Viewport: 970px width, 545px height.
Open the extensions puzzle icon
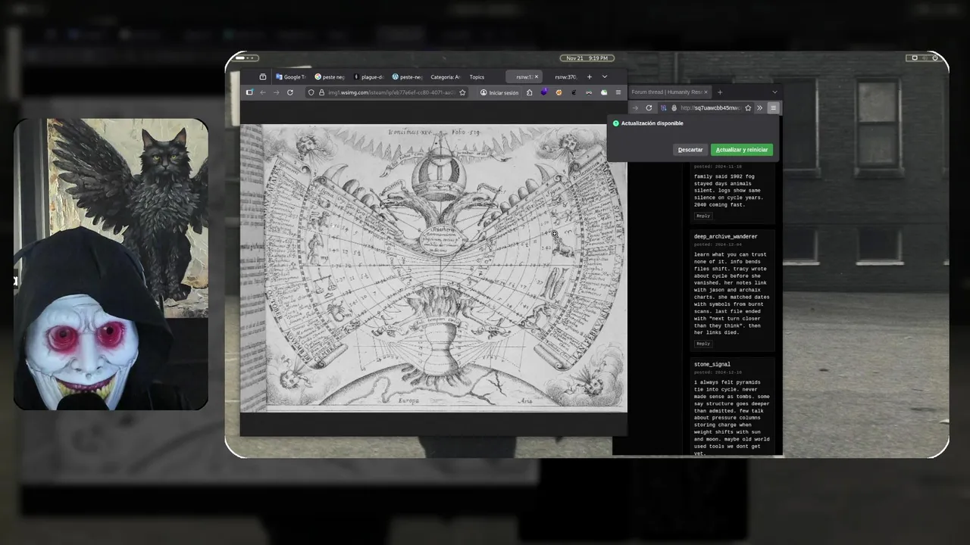pyautogui.click(x=529, y=92)
